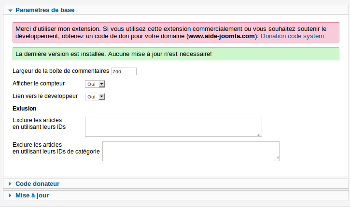Click the Exlusion section heading

click(25, 109)
